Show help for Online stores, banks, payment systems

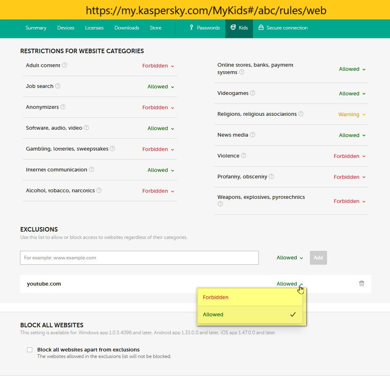(x=242, y=72)
